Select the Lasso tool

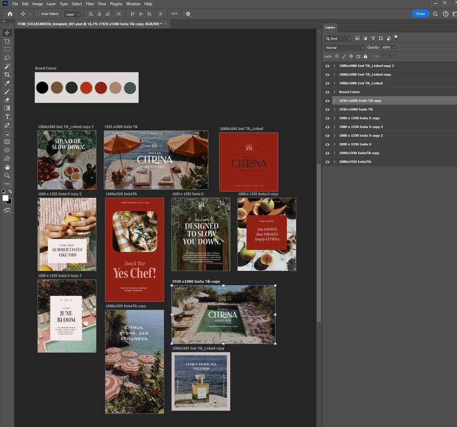pyautogui.click(x=7, y=58)
